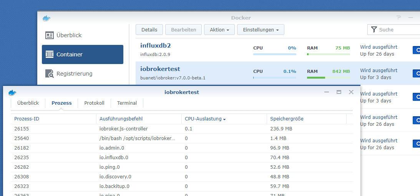Click the buanet/iobroker:v7.0.0-beta.1 image label

[x=173, y=78]
